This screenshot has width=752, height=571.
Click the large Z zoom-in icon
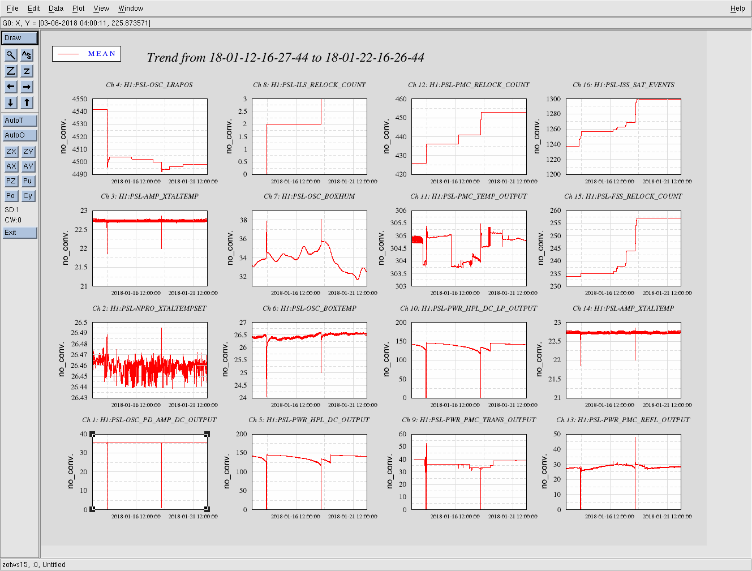point(11,71)
